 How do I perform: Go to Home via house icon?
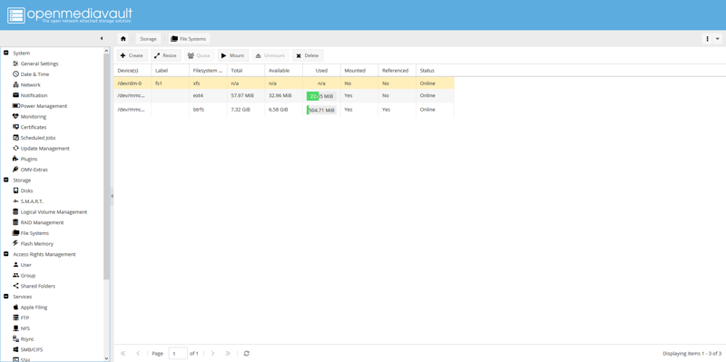[x=123, y=39]
